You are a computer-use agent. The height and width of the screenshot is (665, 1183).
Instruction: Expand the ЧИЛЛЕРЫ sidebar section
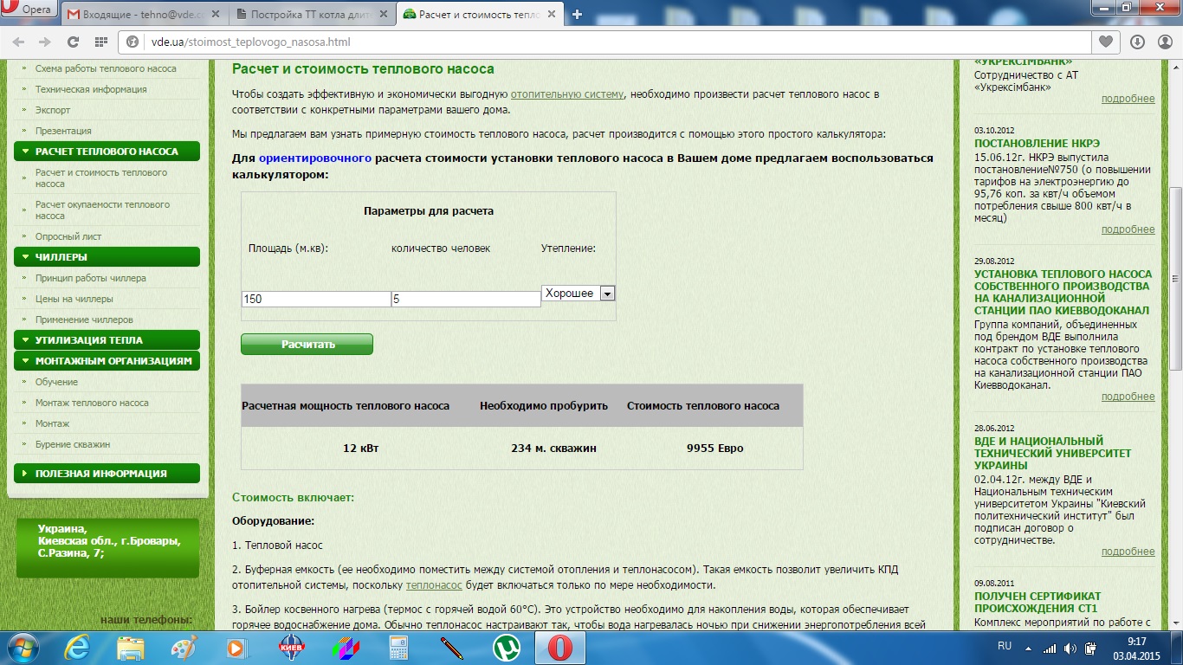107,257
